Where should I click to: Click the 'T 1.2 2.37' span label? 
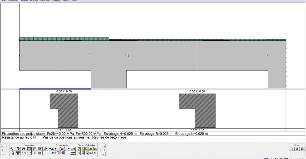[x=197, y=130]
